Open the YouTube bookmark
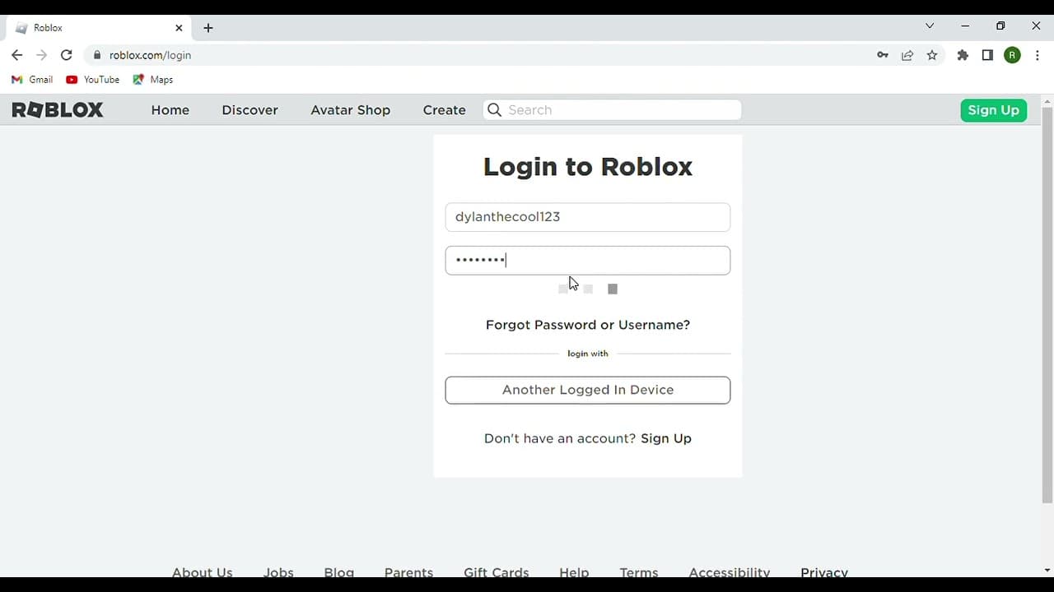1054x592 pixels. [93, 80]
